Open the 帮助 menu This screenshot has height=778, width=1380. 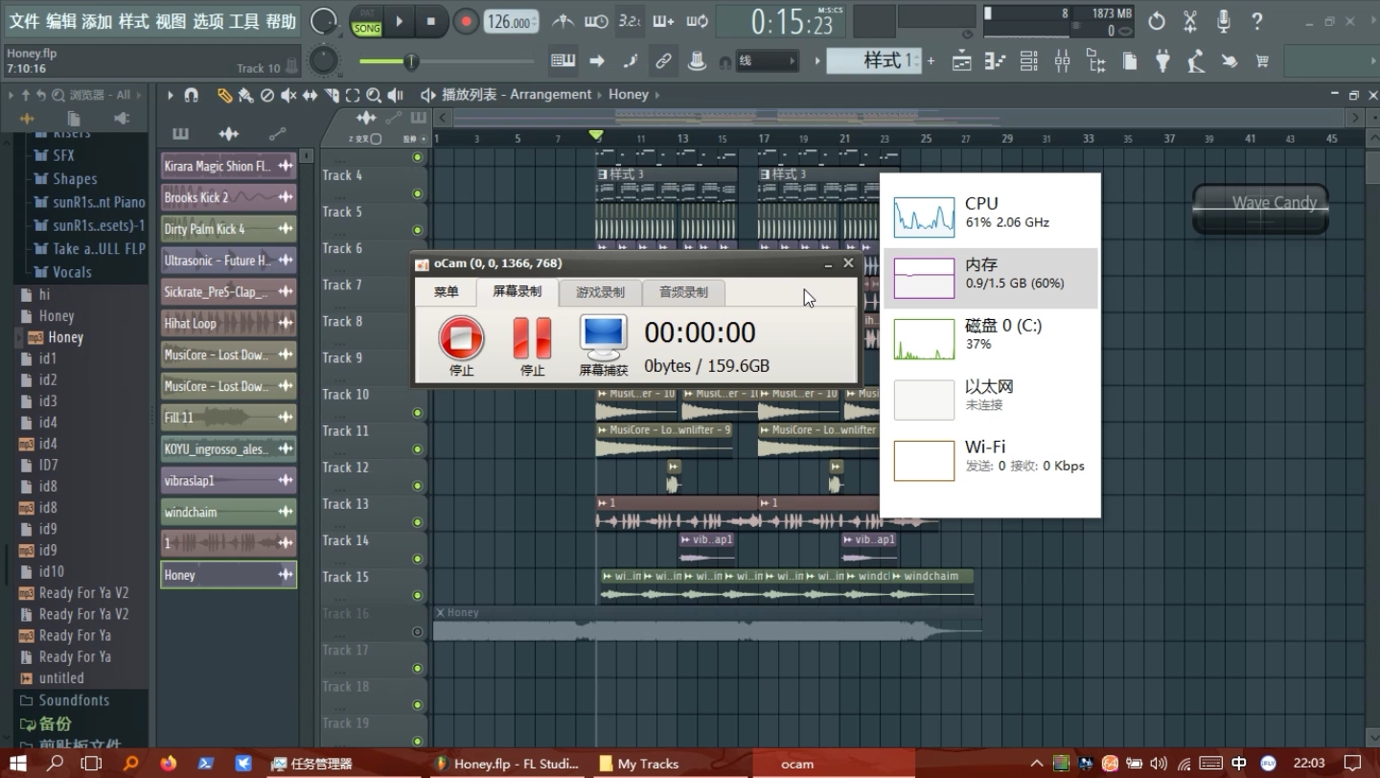(281, 21)
